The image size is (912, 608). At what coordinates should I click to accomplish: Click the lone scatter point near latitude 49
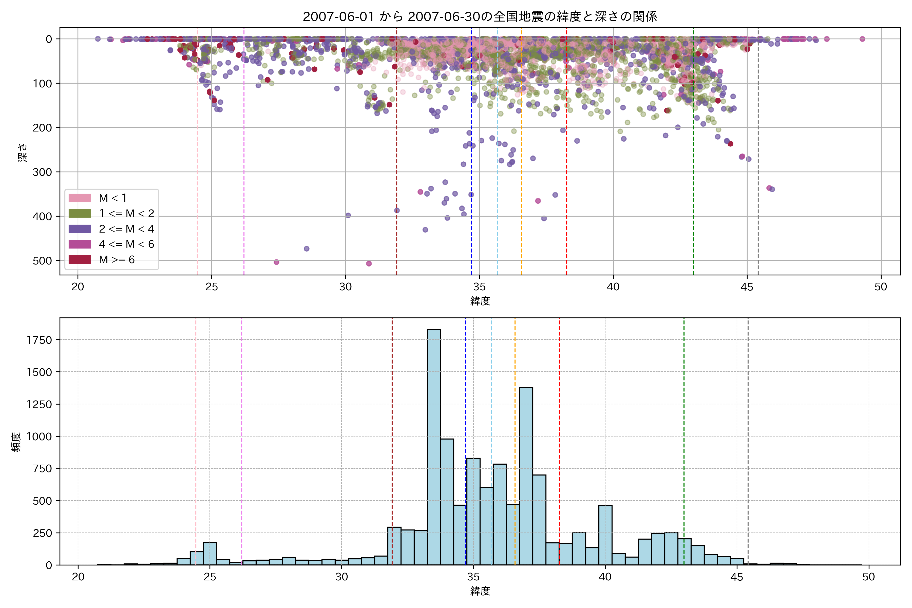click(862, 39)
